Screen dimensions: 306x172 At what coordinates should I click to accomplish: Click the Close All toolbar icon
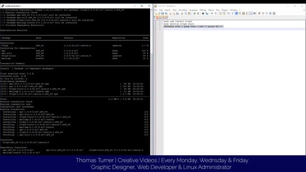click(174, 13)
